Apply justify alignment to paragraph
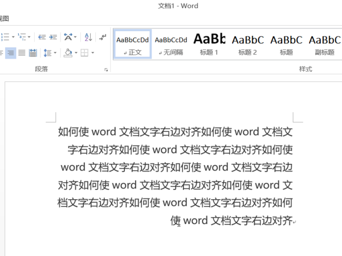This screenshot has height=256, width=342. pyautogui.click(x=22, y=53)
